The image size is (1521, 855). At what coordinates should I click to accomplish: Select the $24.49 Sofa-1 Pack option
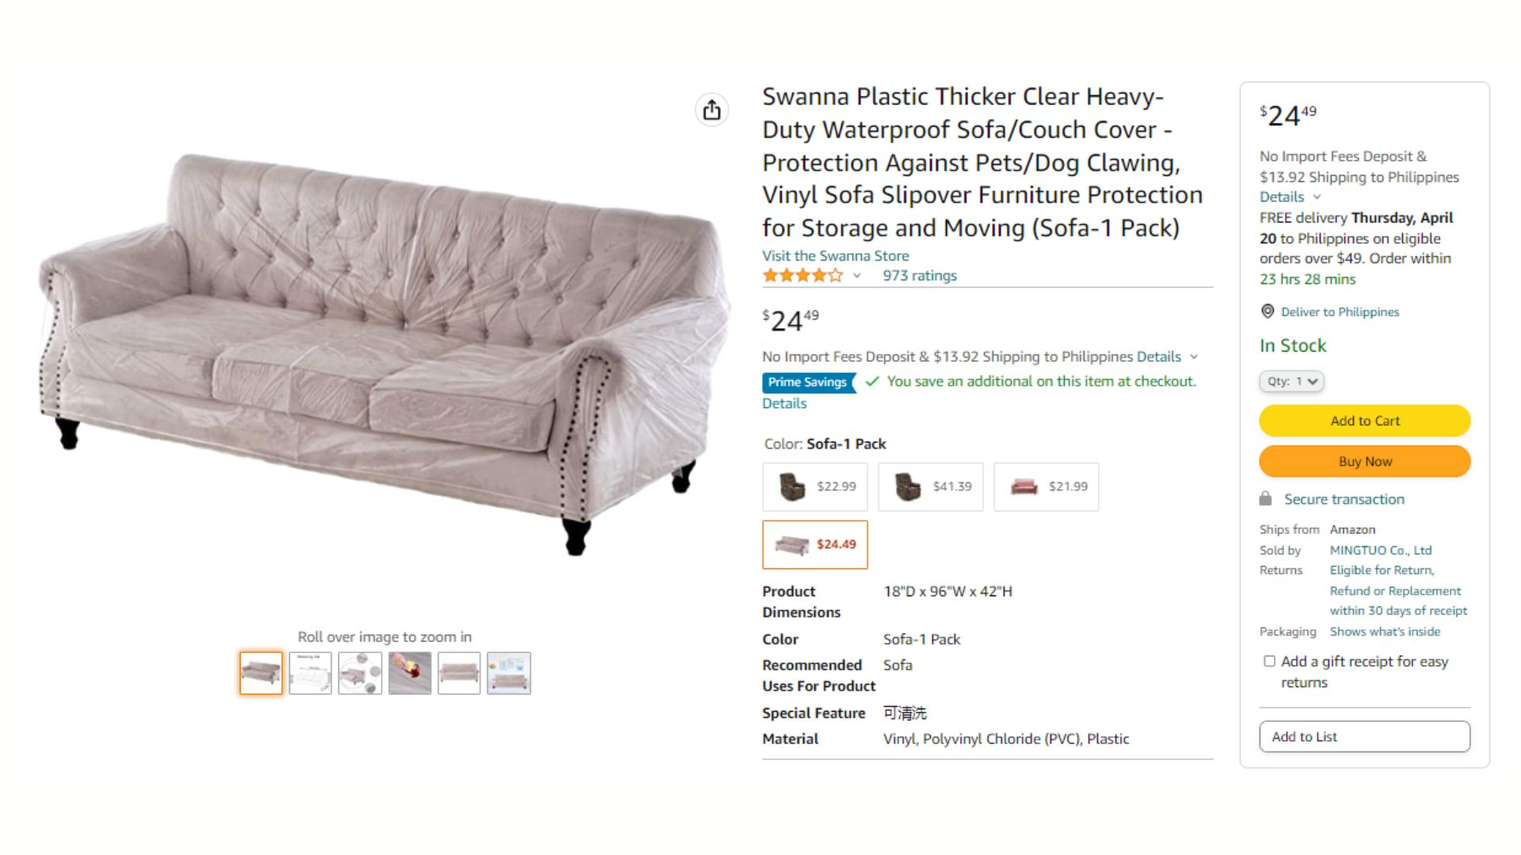click(x=815, y=545)
